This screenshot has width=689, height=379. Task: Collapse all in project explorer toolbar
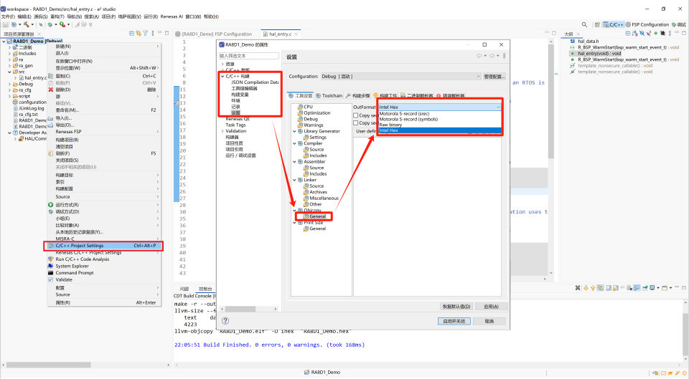[132, 34]
